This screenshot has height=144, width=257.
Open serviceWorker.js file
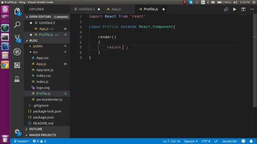(47, 100)
